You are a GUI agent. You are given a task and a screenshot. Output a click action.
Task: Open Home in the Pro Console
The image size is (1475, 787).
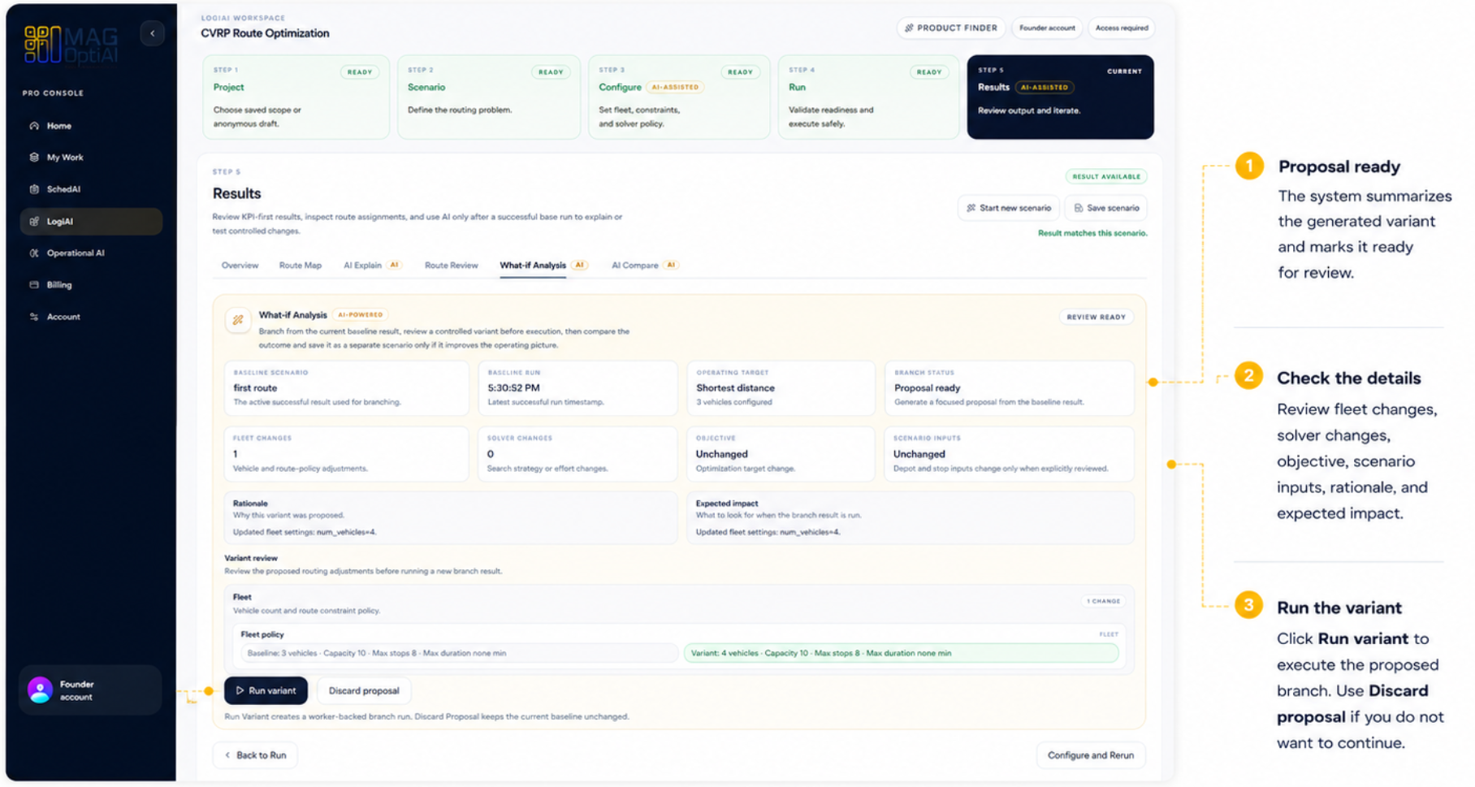tap(91, 126)
